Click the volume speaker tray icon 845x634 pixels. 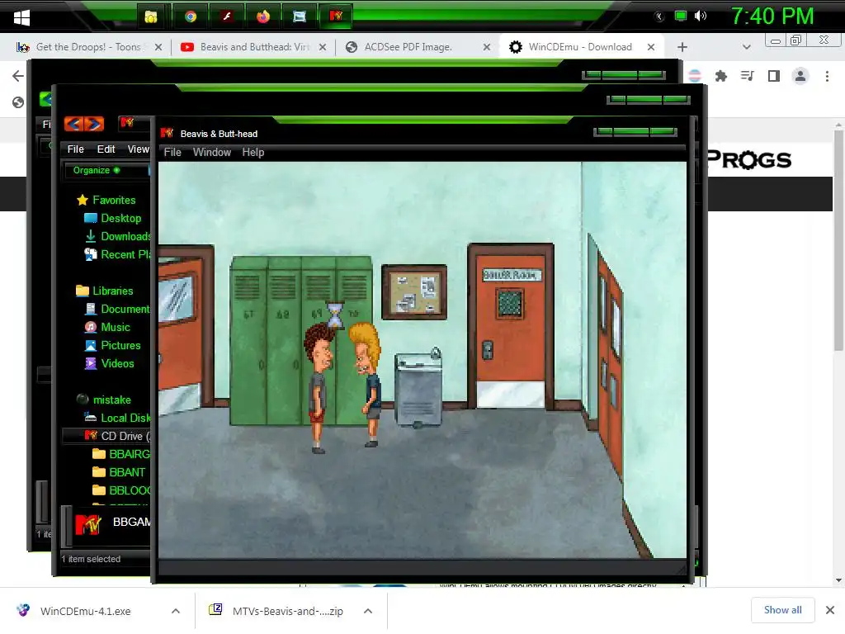(700, 17)
